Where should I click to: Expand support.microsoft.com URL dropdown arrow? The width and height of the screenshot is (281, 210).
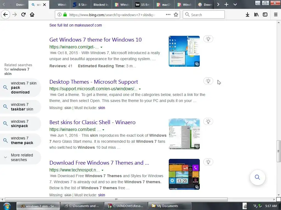[140, 89]
